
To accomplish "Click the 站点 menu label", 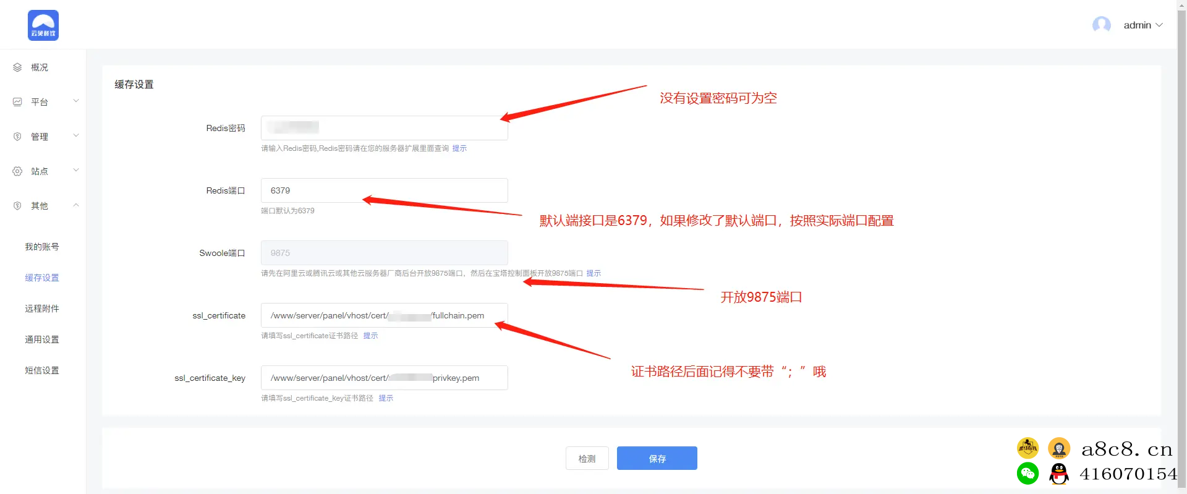I will (x=40, y=171).
